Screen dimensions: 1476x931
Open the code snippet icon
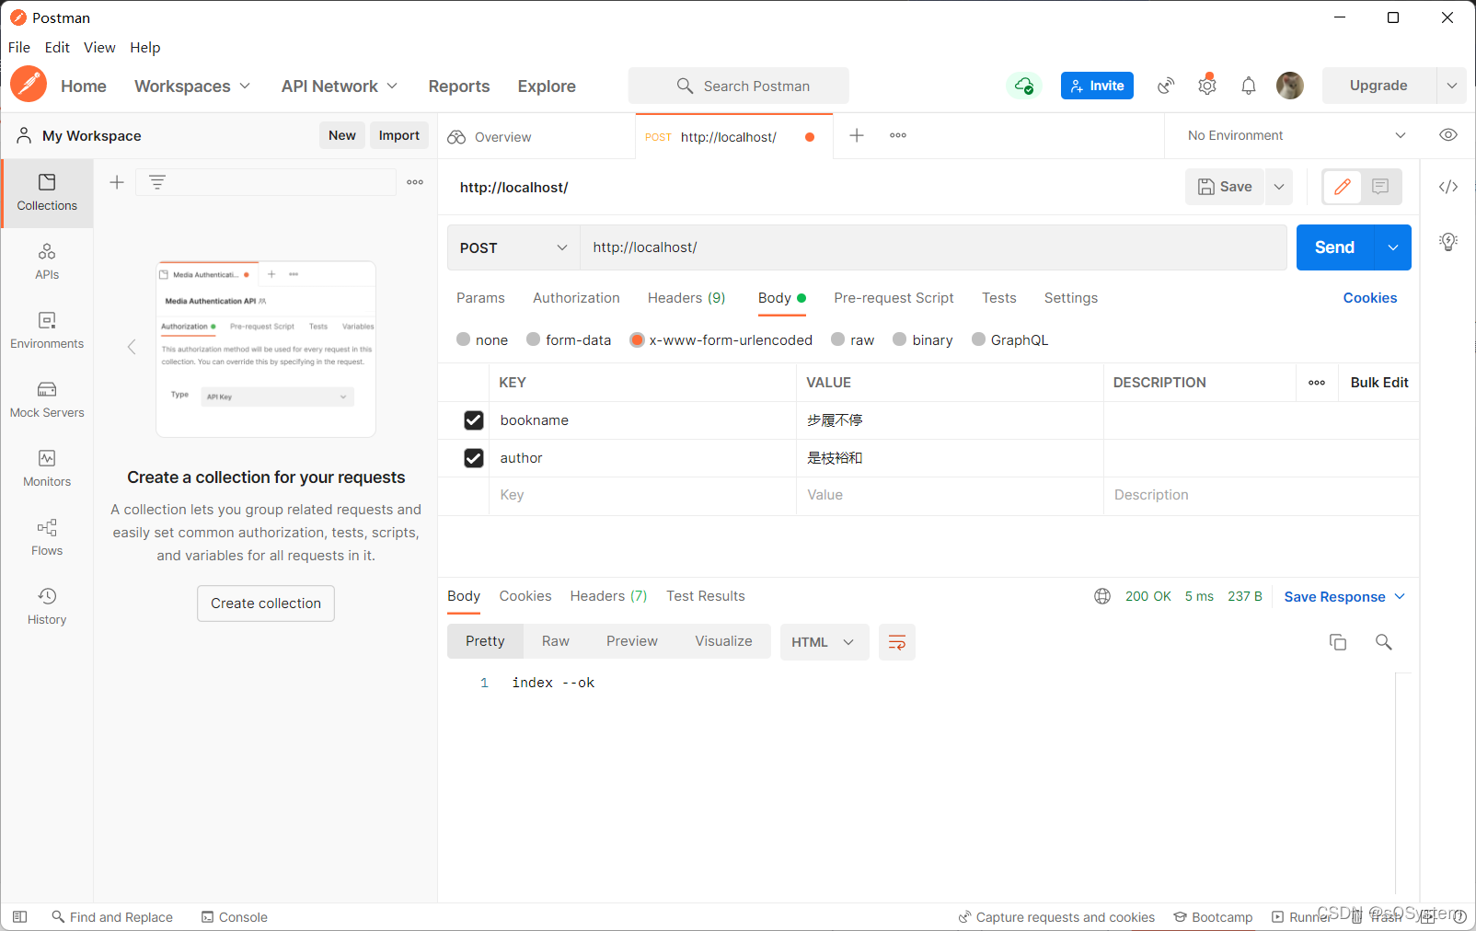[x=1448, y=187]
